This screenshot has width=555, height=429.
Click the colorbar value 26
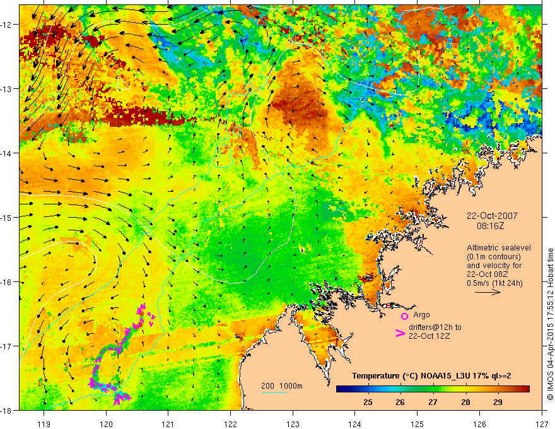(x=400, y=402)
